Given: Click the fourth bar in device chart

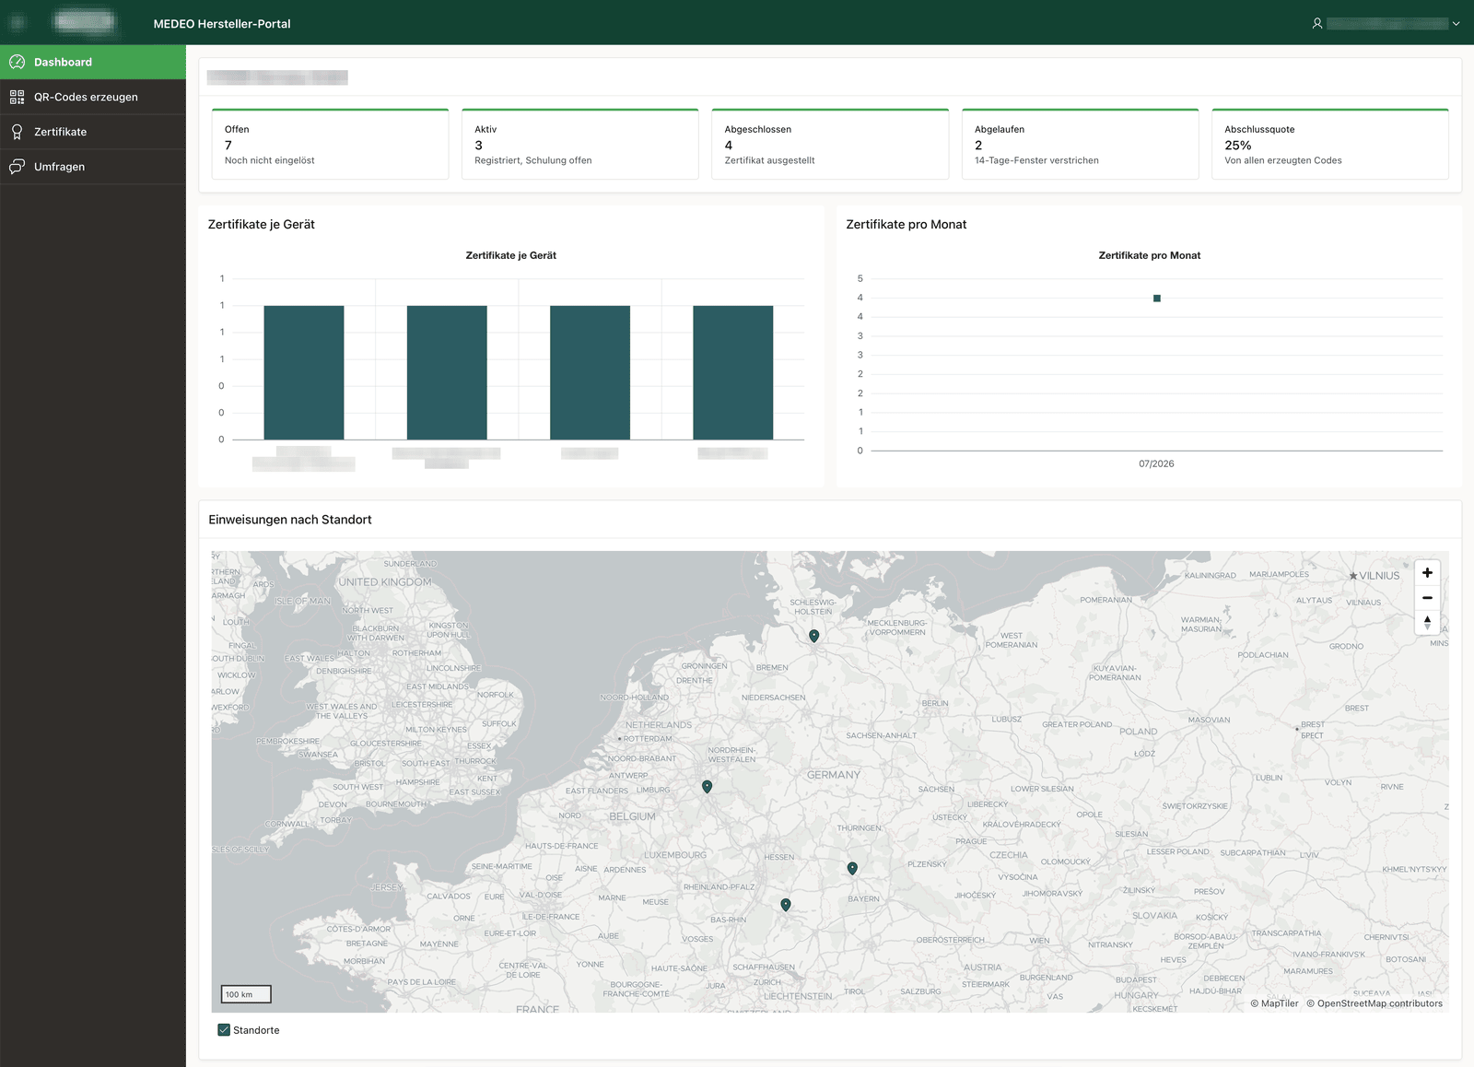Looking at the screenshot, I should tap(733, 372).
